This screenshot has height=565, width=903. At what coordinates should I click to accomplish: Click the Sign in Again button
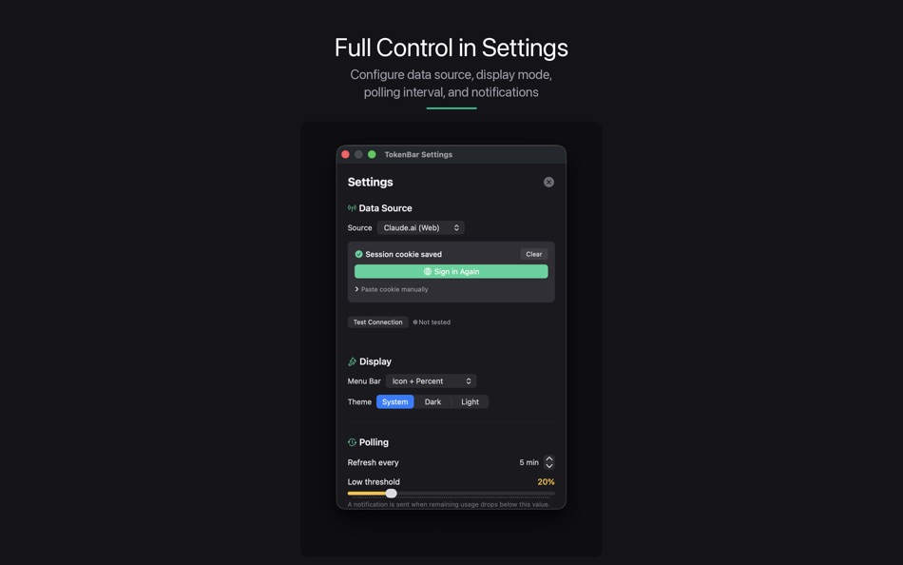tap(451, 271)
